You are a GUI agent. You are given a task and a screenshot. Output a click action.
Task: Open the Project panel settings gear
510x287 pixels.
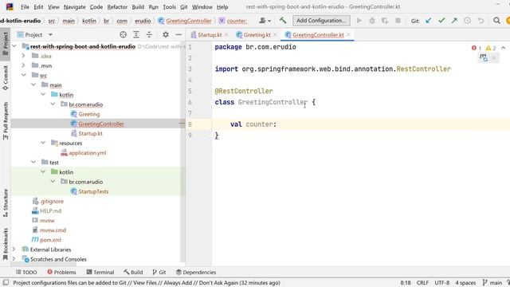[x=166, y=34]
